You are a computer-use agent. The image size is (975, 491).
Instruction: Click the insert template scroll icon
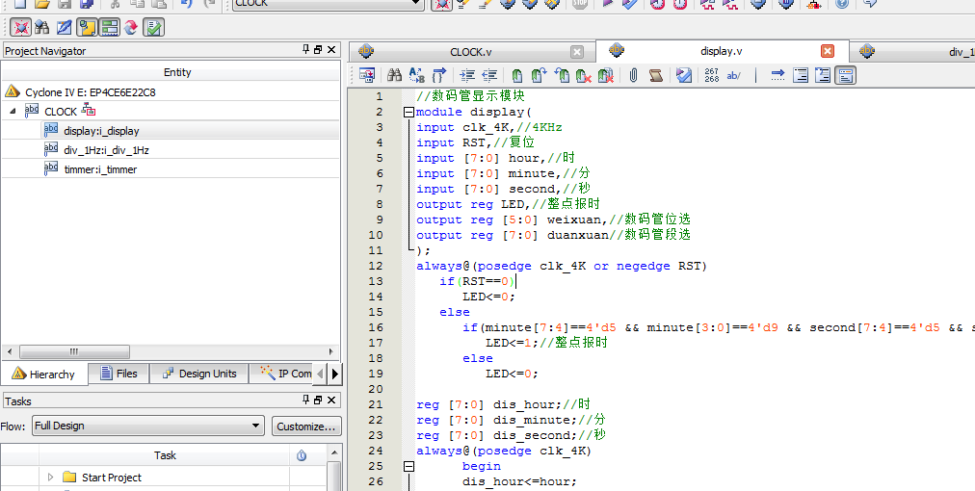655,75
